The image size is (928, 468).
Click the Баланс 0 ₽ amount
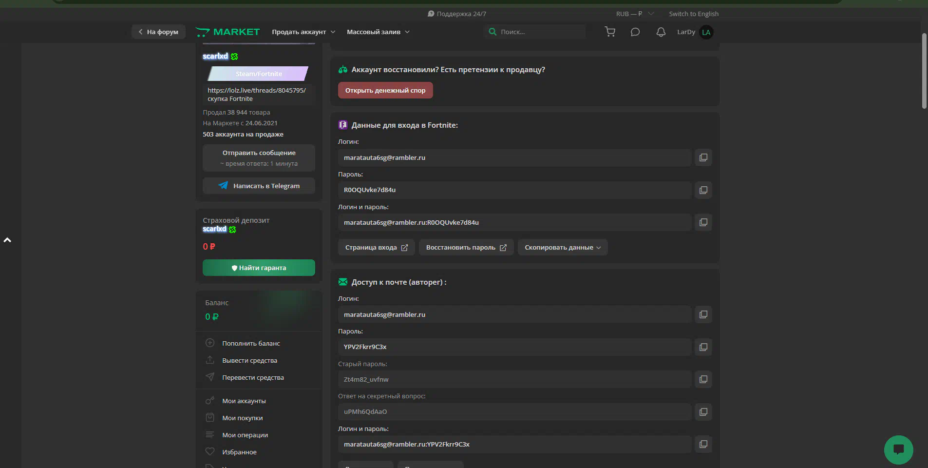click(x=212, y=317)
